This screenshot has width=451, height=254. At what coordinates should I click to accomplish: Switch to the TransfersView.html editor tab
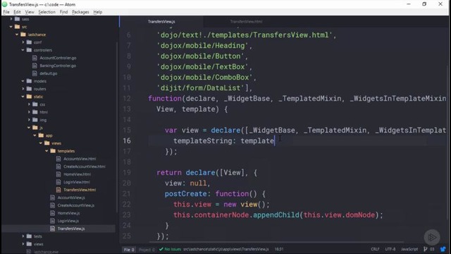(x=246, y=21)
